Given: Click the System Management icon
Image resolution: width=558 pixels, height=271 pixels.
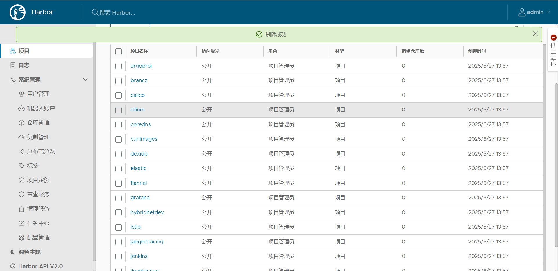Looking at the screenshot, I should click(x=13, y=80).
